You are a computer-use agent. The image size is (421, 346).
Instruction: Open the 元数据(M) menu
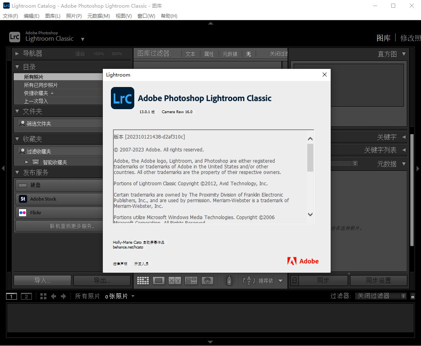99,16
